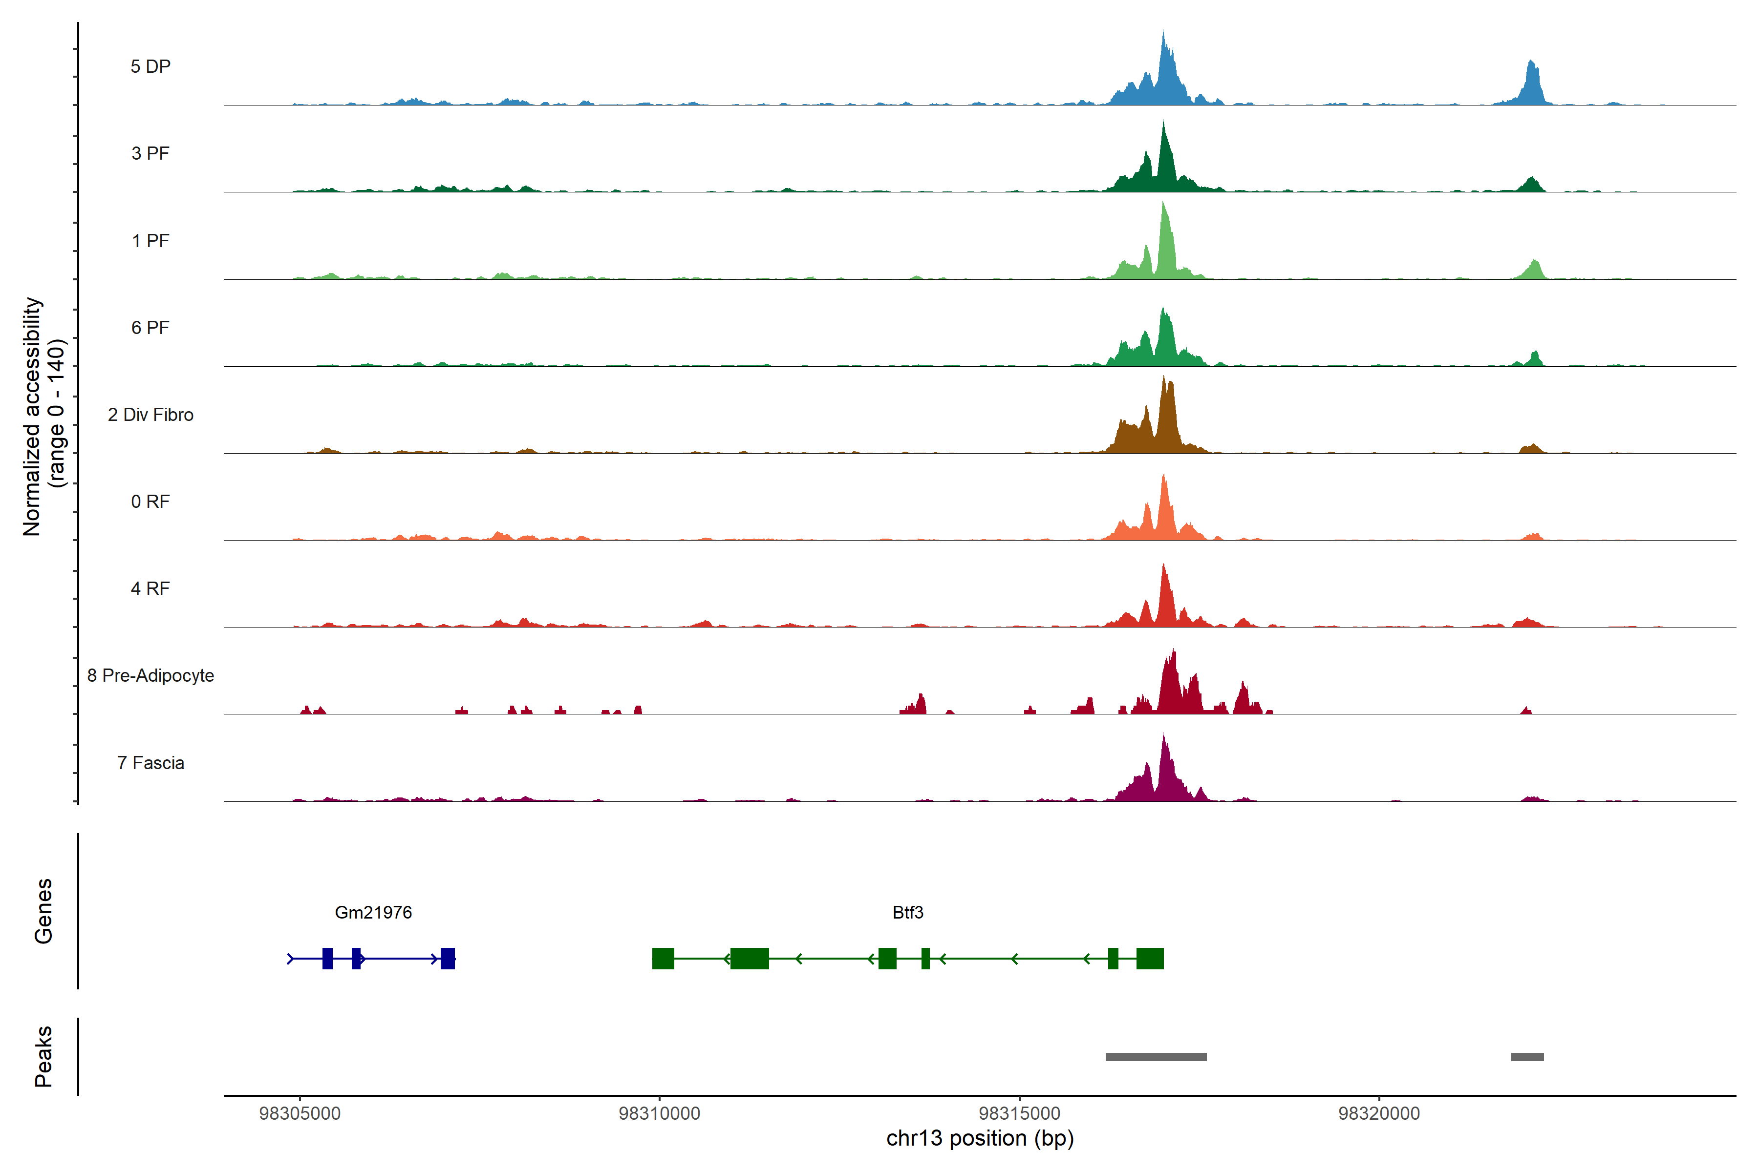
Task: Click the longer gray peak bar
Action: click(x=1156, y=1056)
